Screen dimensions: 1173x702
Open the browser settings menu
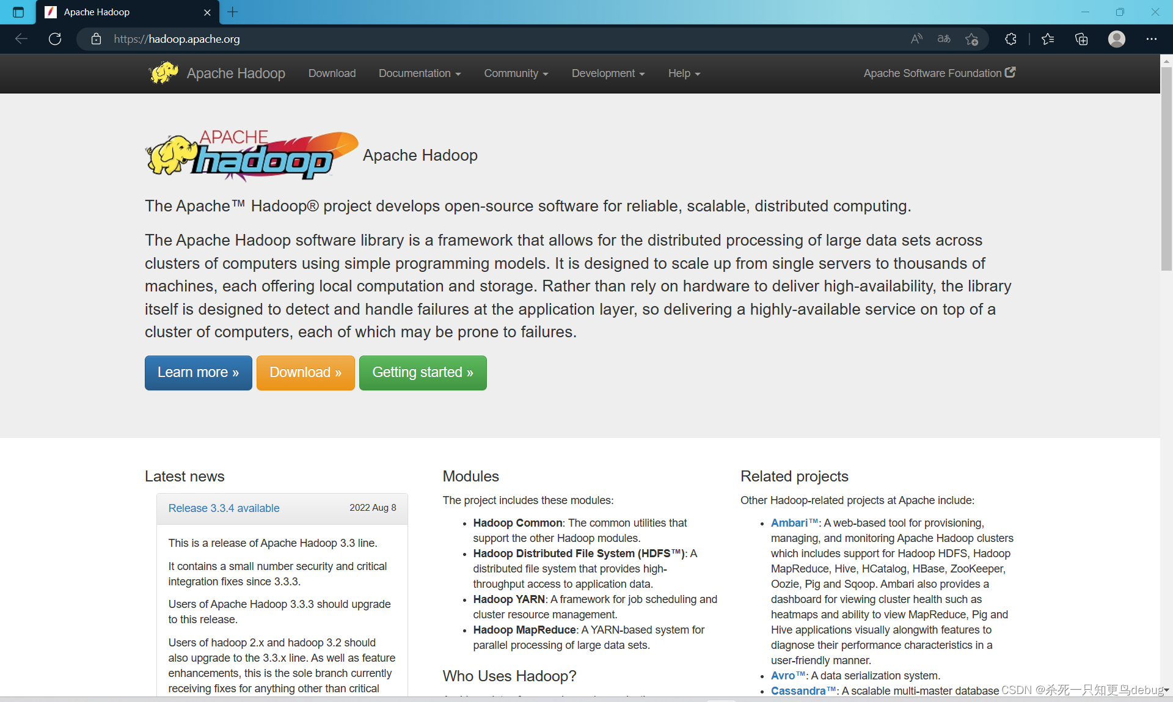[1152, 38]
